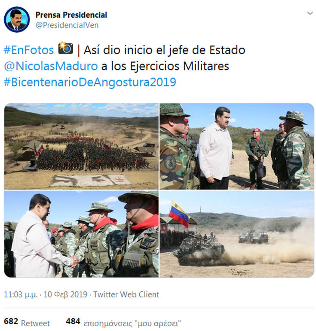Image resolution: width=316 pixels, height=331 pixels.
Task: Enlarge the handshake with soldiers photo
Action: [81, 234]
